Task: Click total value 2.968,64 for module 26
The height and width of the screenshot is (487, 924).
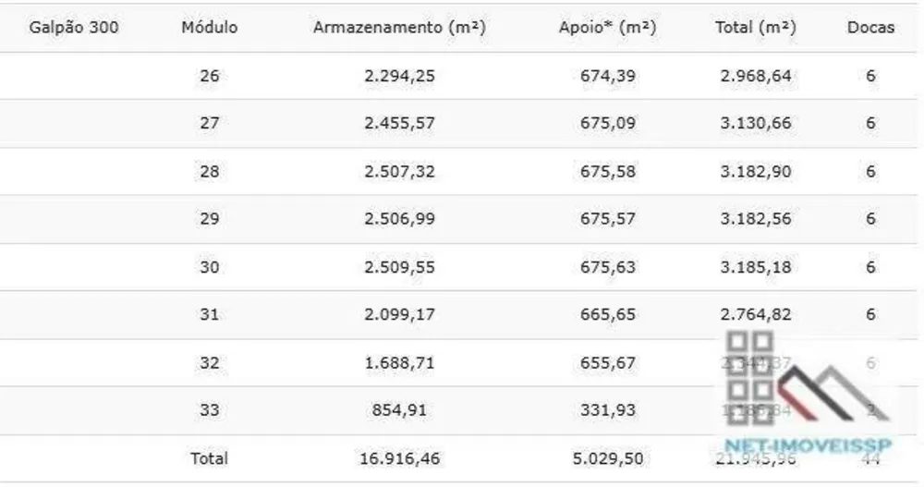Action: click(x=756, y=76)
